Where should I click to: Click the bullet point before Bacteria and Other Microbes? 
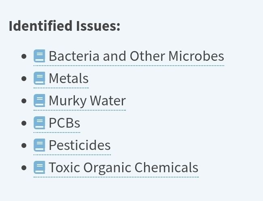[24, 56]
